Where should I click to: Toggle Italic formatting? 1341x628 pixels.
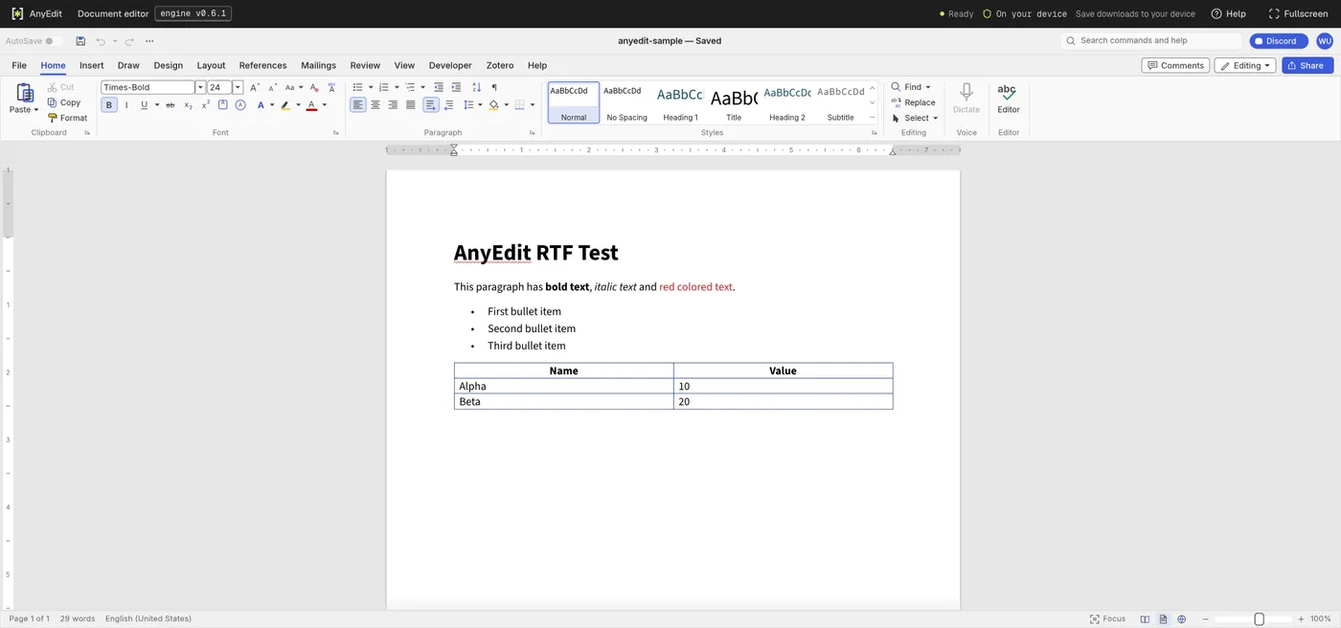click(x=126, y=105)
